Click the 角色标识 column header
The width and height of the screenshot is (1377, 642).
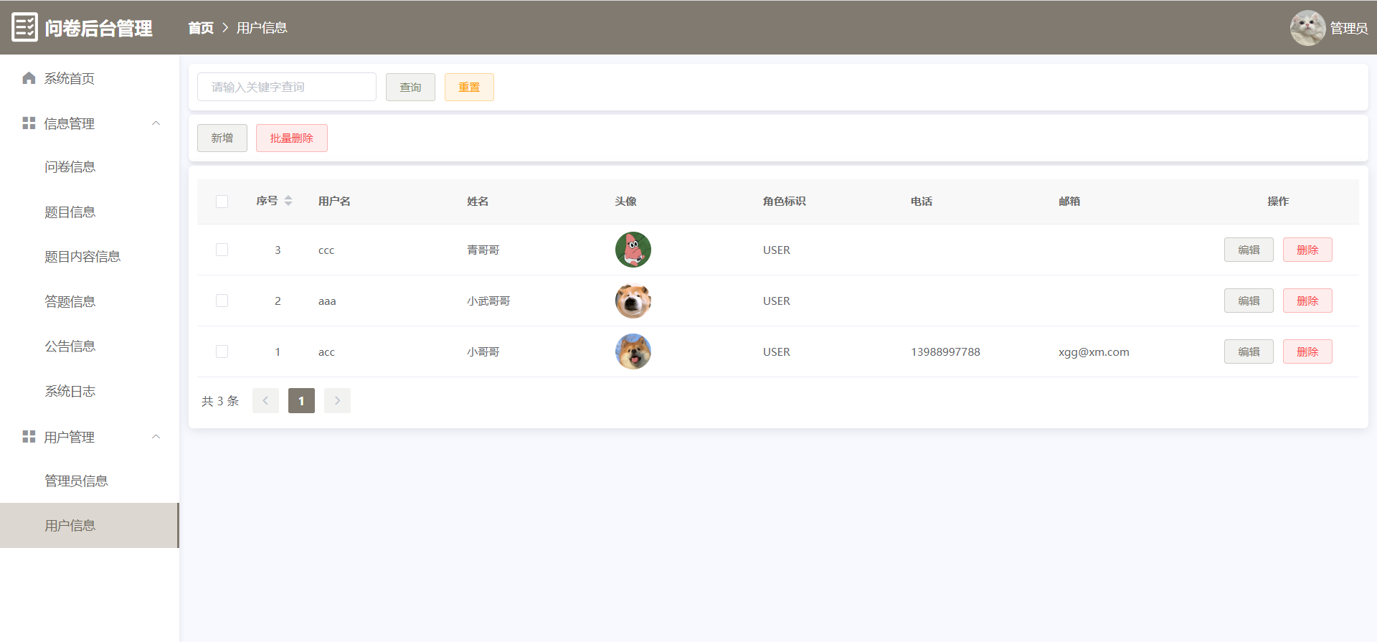click(x=785, y=202)
